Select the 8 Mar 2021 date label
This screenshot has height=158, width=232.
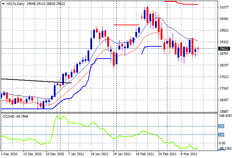189,154
